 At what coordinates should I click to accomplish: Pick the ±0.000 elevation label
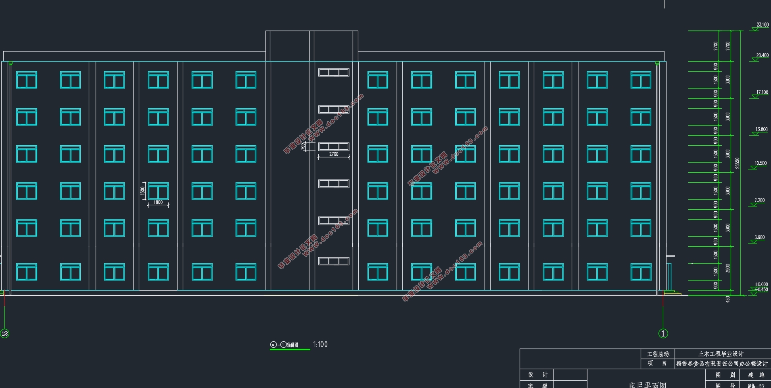click(x=761, y=285)
